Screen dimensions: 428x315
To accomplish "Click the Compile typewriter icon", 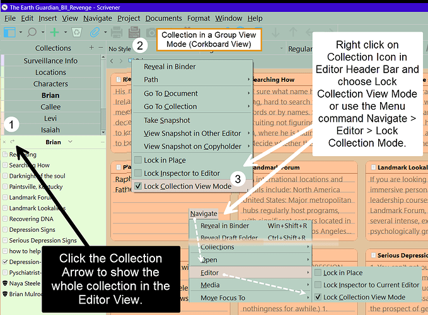I will 134,32.
